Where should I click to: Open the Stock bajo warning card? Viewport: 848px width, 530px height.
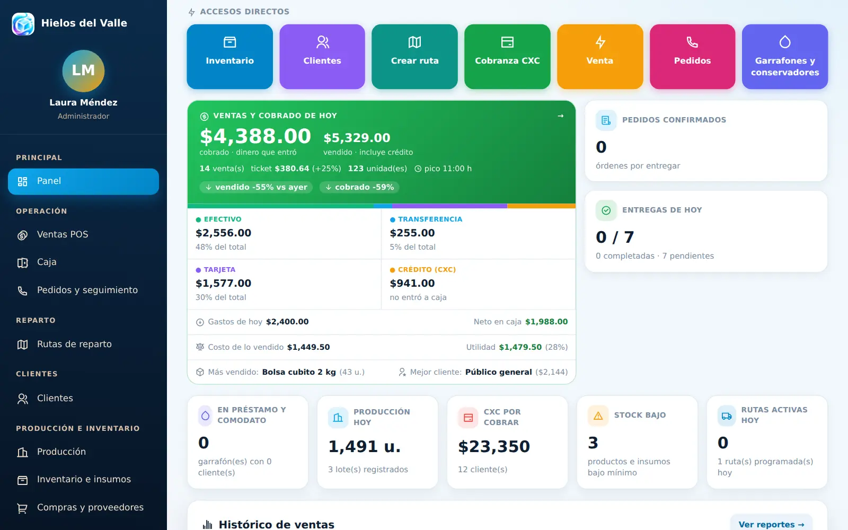pyautogui.click(x=637, y=442)
